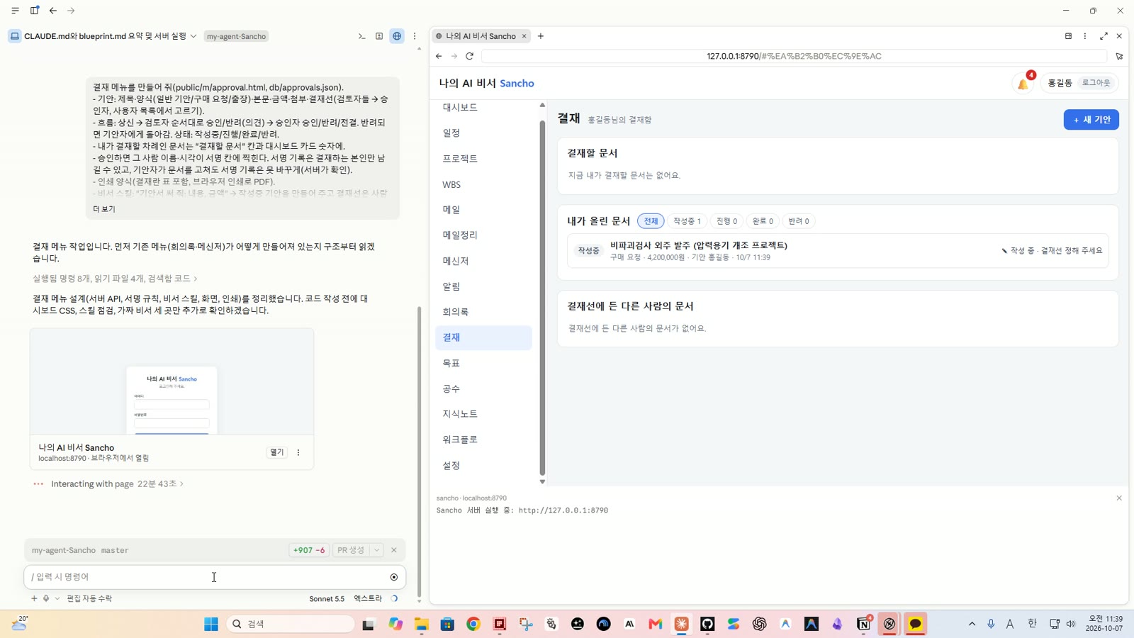Select the 나의 AI 비서 Sancho browser tab
This screenshot has width=1134, height=638.
481,36
